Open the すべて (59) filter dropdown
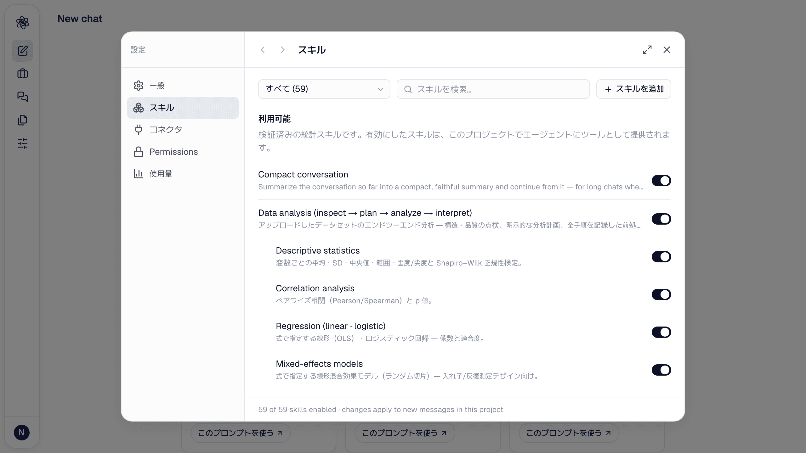Image resolution: width=806 pixels, height=453 pixels. [324, 89]
